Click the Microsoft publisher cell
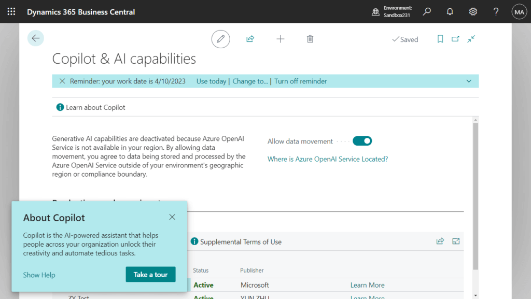The height and width of the screenshot is (299, 531). (255, 285)
